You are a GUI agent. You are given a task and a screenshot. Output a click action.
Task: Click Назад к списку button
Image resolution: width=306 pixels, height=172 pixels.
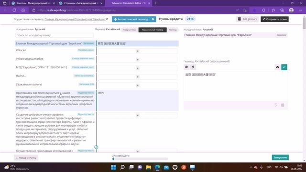[x=26, y=158]
